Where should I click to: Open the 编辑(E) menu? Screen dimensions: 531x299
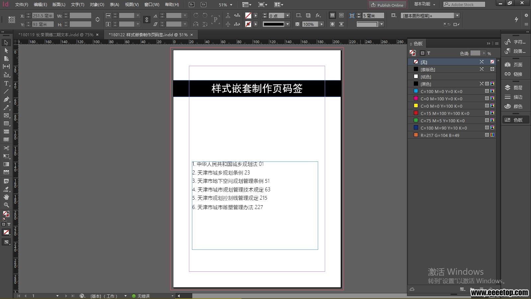pos(40,5)
